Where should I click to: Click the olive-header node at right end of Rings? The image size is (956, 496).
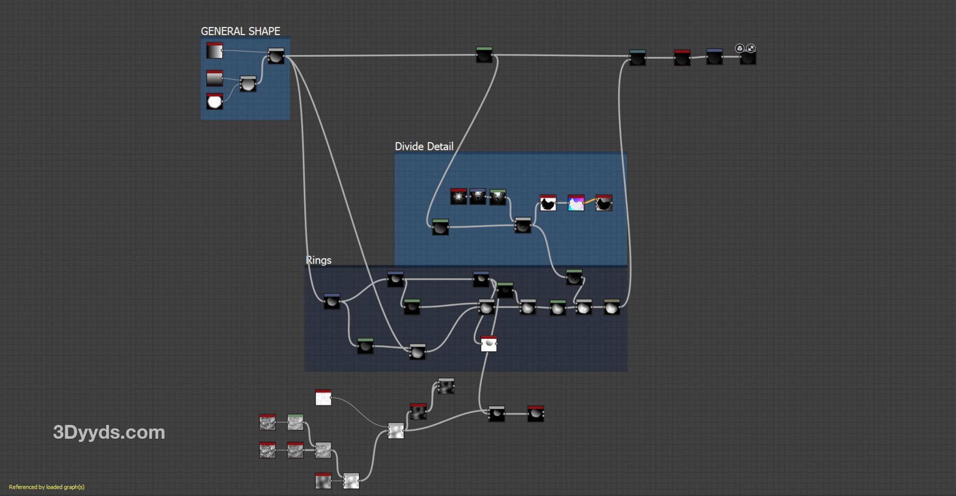click(x=611, y=307)
